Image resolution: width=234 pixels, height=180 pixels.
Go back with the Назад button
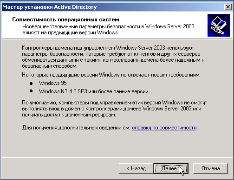pyautogui.click(x=136, y=168)
